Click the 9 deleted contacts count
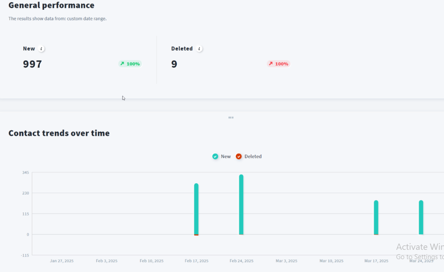This screenshot has height=272, width=444. pos(174,64)
